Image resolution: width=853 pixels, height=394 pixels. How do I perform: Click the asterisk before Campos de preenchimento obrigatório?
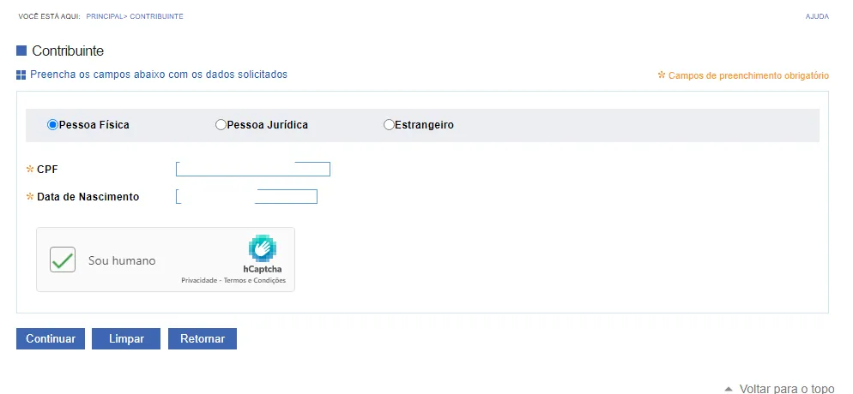[662, 75]
